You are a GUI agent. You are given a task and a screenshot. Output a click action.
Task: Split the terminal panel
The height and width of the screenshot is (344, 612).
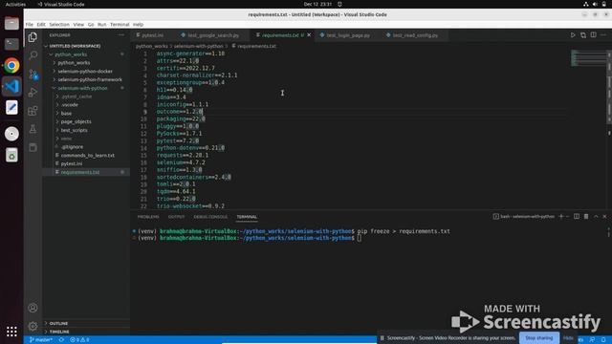click(x=577, y=217)
